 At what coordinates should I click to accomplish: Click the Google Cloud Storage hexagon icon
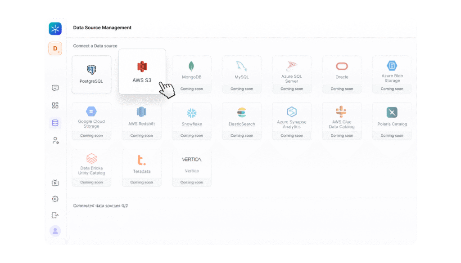pos(91,111)
